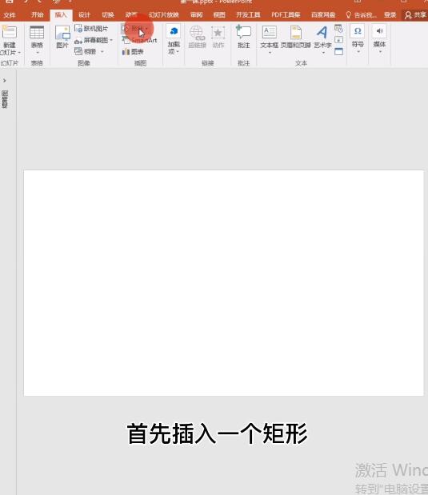Click the Action (动作) star icon
Image resolution: width=428 pixels, height=495 pixels.
(218, 33)
